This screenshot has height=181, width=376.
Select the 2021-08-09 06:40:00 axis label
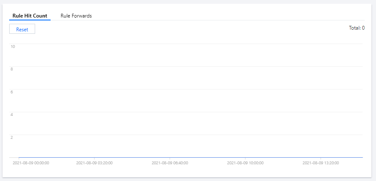(x=170, y=163)
